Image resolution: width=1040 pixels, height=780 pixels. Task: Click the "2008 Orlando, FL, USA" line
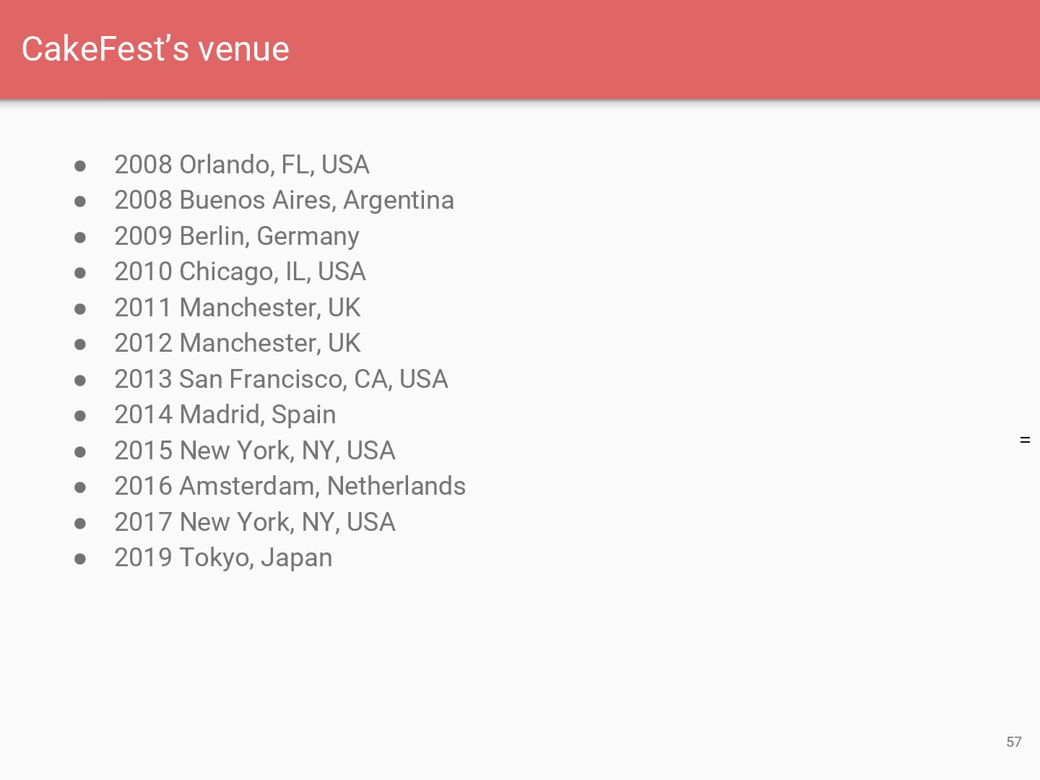(241, 165)
